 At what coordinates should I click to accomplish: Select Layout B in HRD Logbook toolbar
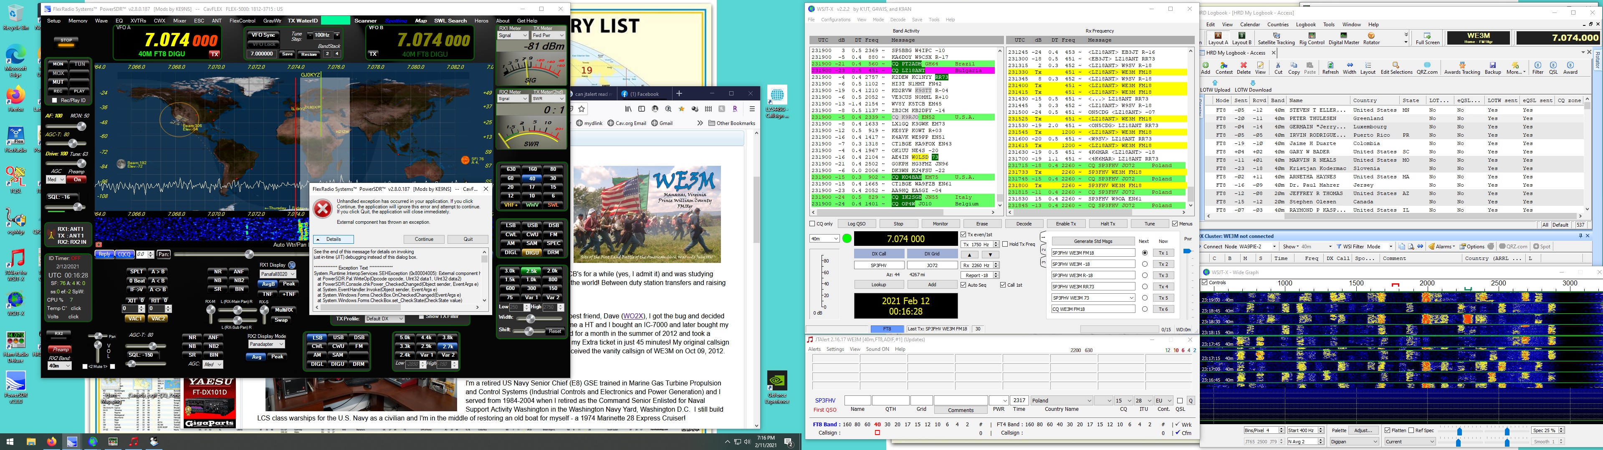(1241, 38)
